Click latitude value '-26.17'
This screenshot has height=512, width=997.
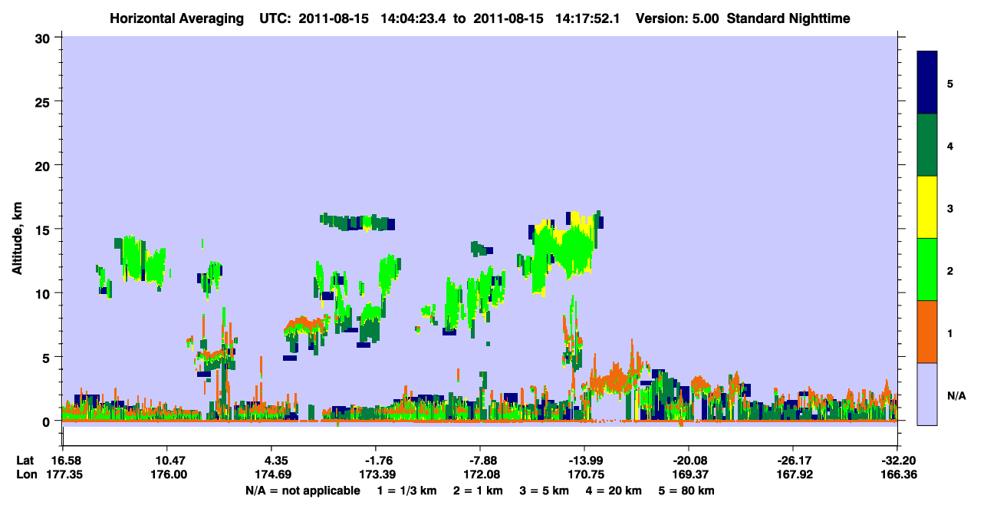point(794,461)
